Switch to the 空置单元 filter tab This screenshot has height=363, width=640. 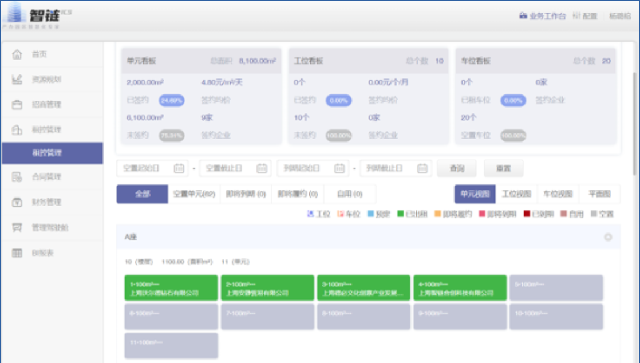(x=194, y=194)
